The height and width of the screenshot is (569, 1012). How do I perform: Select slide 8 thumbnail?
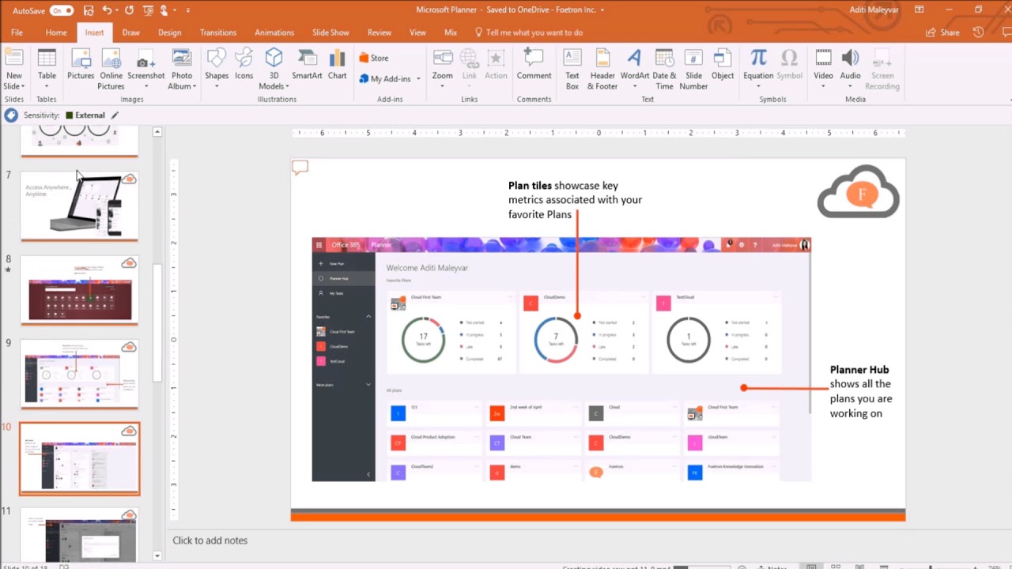click(x=79, y=290)
